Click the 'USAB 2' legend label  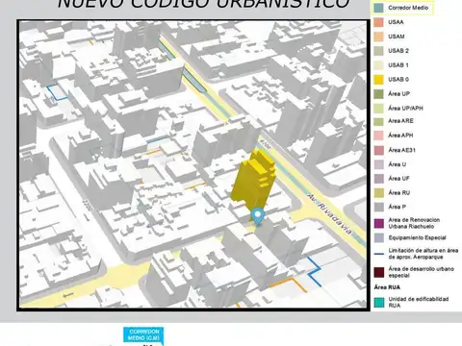pyautogui.click(x=398, y=51)
